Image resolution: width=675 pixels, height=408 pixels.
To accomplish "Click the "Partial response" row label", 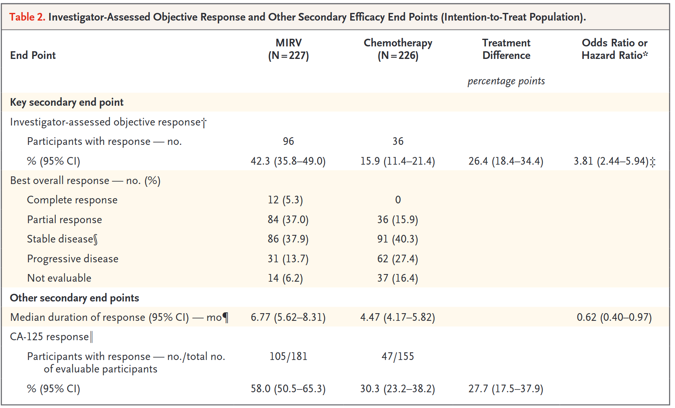I will point(65,220).
